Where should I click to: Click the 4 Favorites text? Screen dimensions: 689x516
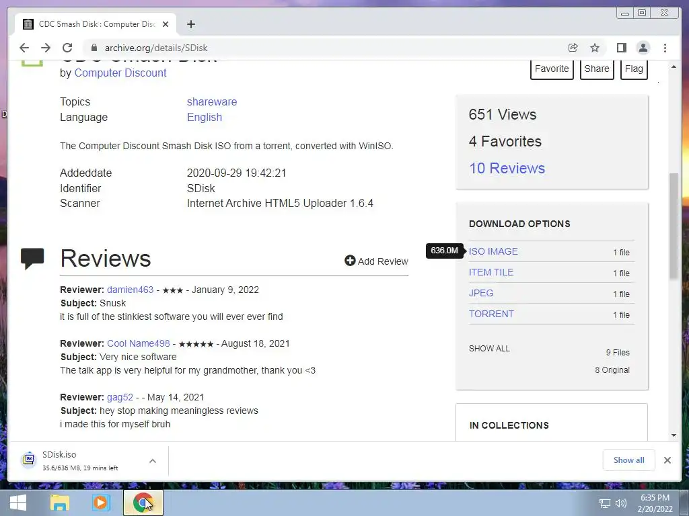pyautogui.click(x=505, y=141)
